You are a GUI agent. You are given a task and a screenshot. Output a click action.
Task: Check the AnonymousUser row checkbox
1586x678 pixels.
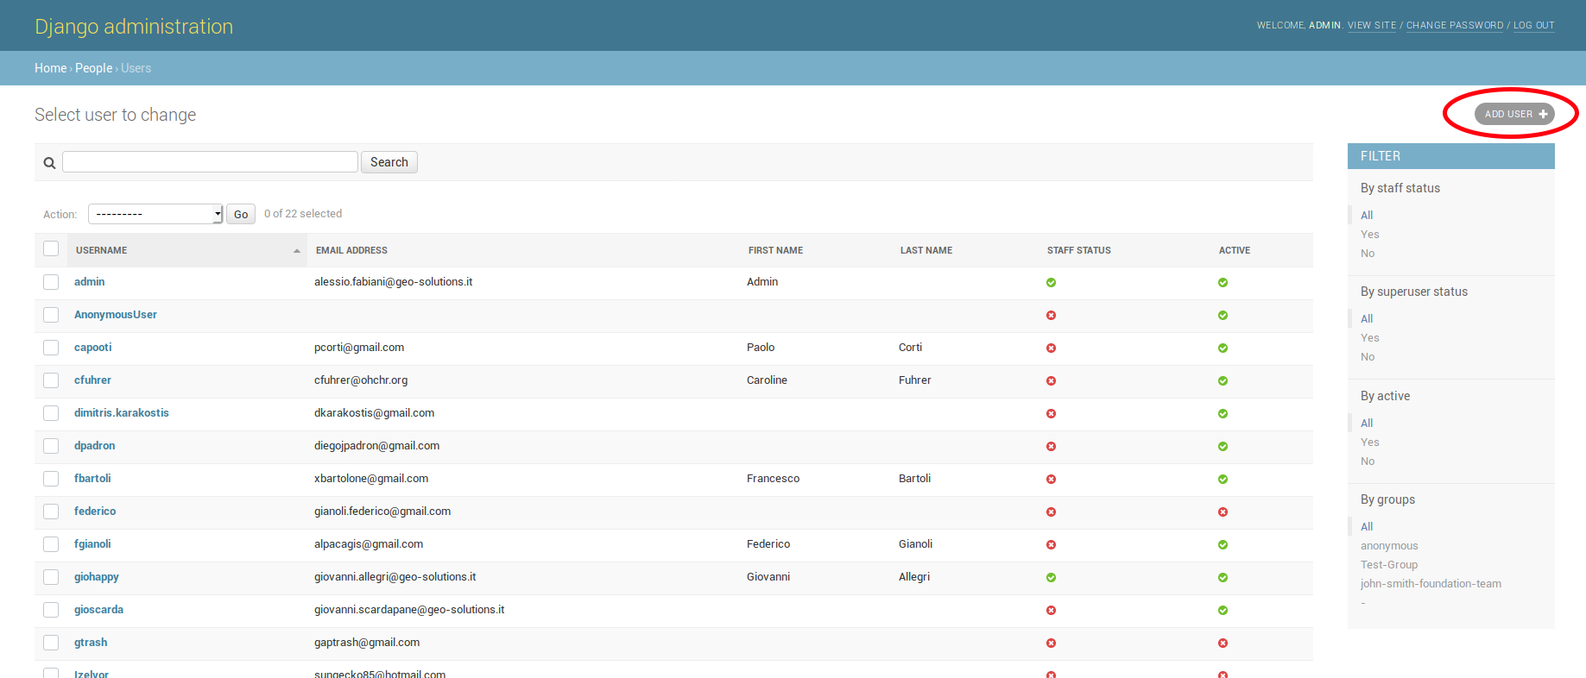coord(51,315)
